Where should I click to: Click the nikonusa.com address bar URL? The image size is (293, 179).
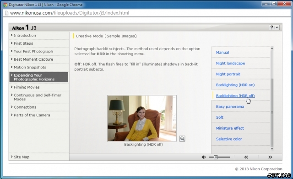70,13
